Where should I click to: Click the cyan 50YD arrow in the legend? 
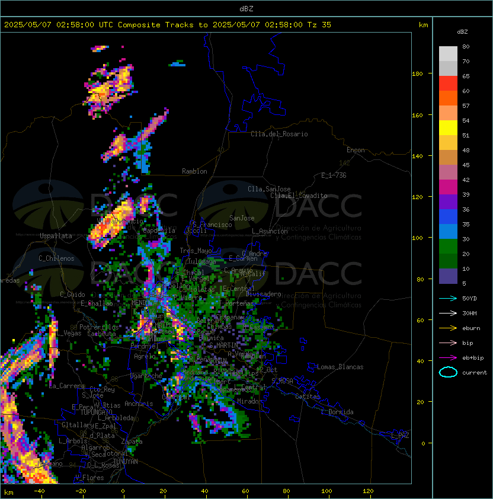coord(448,298)
